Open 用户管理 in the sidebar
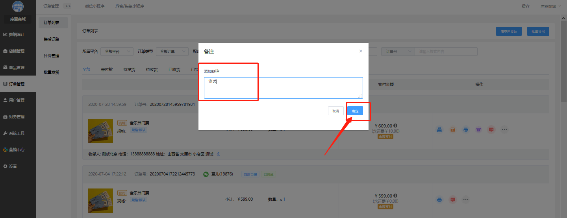This screenshot has width=567, height=218. point(18,100)
